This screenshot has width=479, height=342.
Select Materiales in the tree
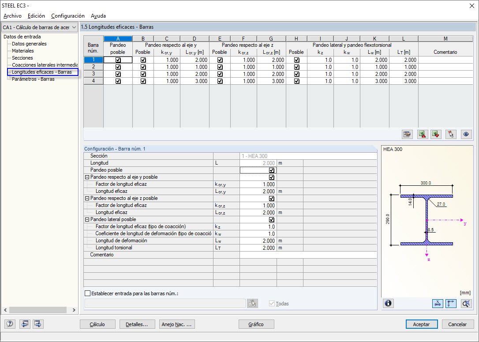[x=23, y=51]
